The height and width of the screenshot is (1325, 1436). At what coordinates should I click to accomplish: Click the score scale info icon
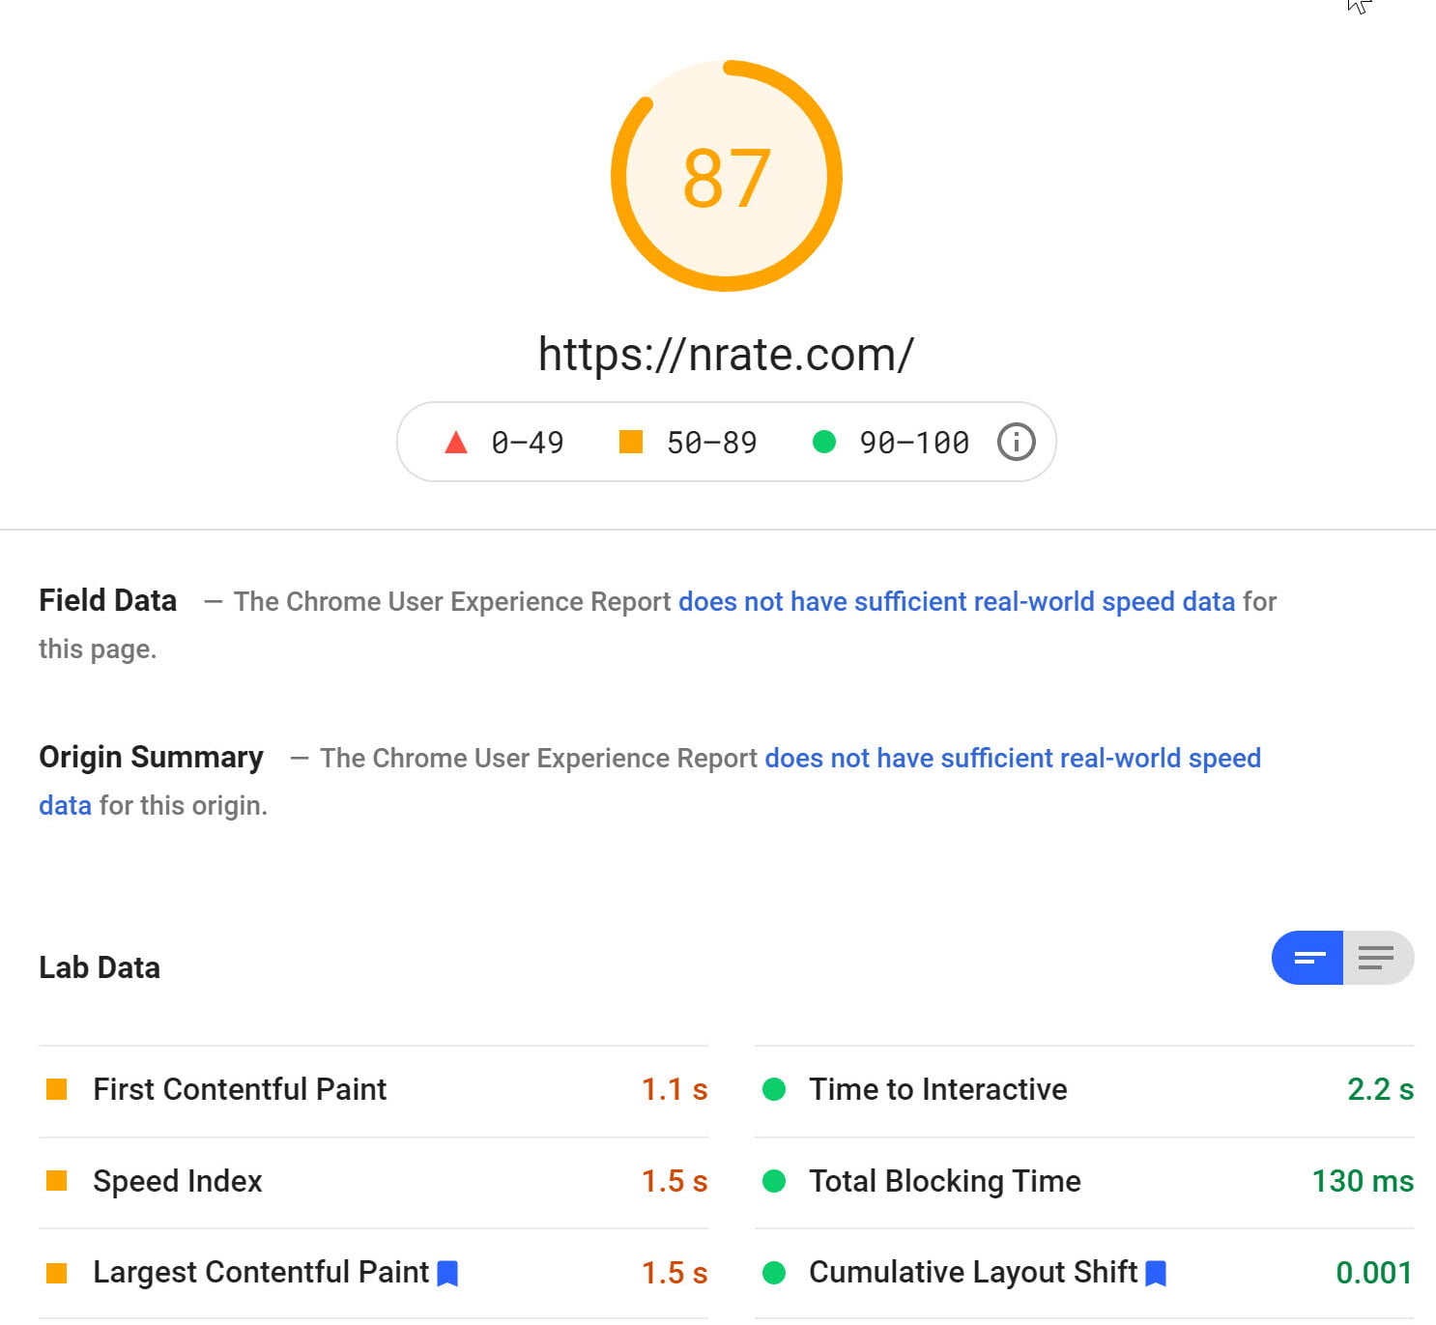point(1016,442)
